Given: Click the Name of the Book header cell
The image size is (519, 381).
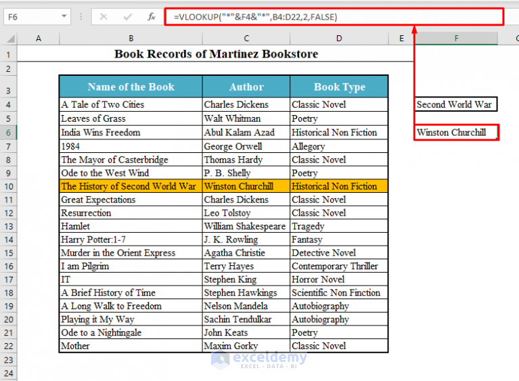Looking at the screenshot, I should point(131,87).
